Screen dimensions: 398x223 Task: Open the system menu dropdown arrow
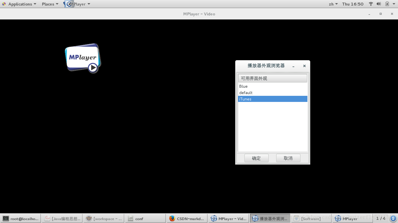pos(394,4)
